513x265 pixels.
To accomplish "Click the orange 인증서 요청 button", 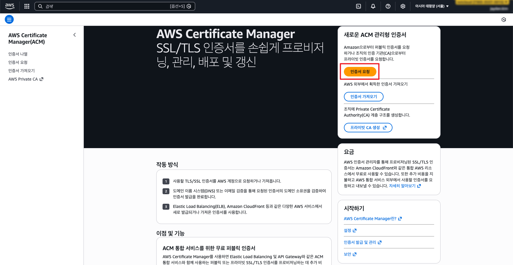I will [x=360, y=72].
